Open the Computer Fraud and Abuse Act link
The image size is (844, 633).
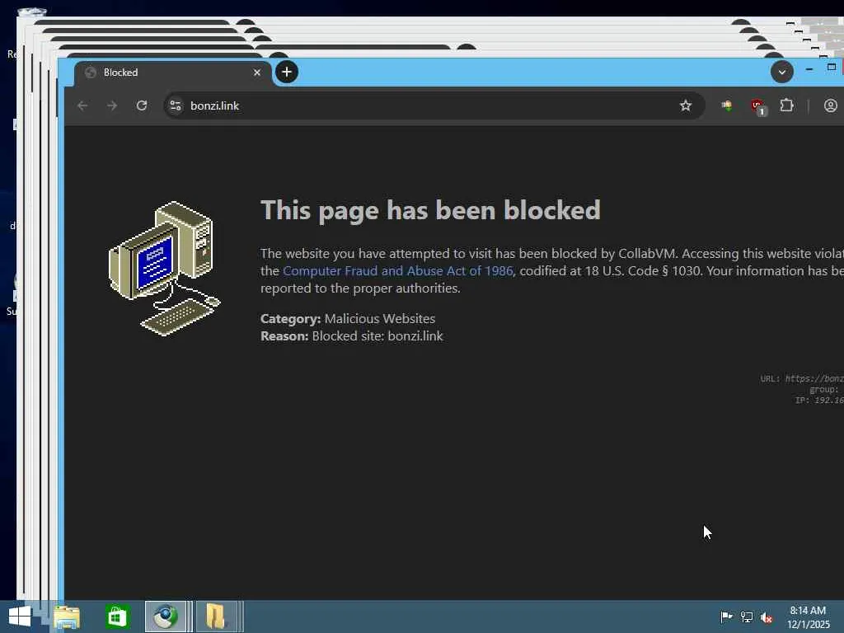point(398,270)
